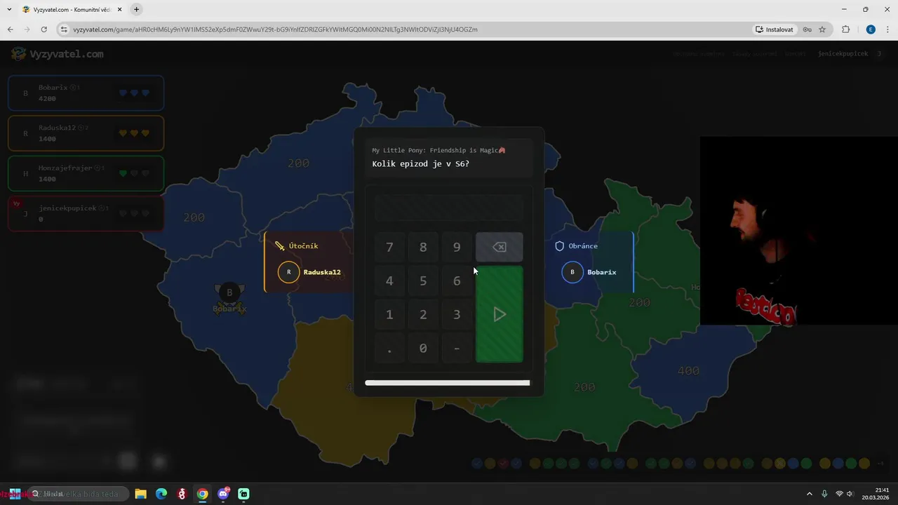Image resolution: width=898 pixels, height=505 pixels.
Task: Open Wi-Fi network tray icon
Action: click(839, 494)
